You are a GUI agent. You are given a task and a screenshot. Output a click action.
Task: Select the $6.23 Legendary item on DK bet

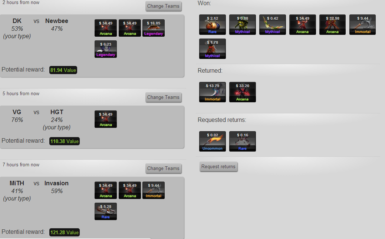point(106,49)
